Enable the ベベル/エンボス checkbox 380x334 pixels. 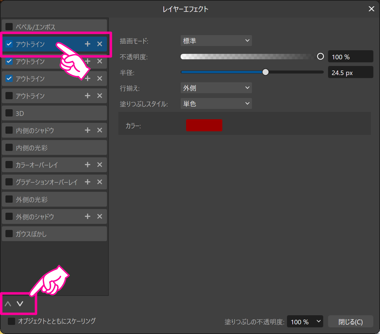[x=9, y=27]
